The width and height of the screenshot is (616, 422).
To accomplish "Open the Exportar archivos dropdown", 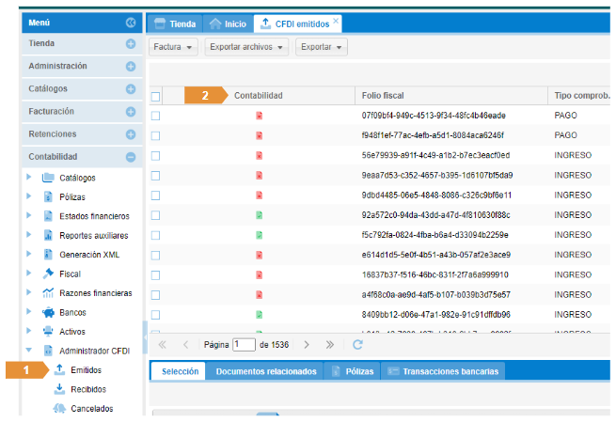I will 245,46.
